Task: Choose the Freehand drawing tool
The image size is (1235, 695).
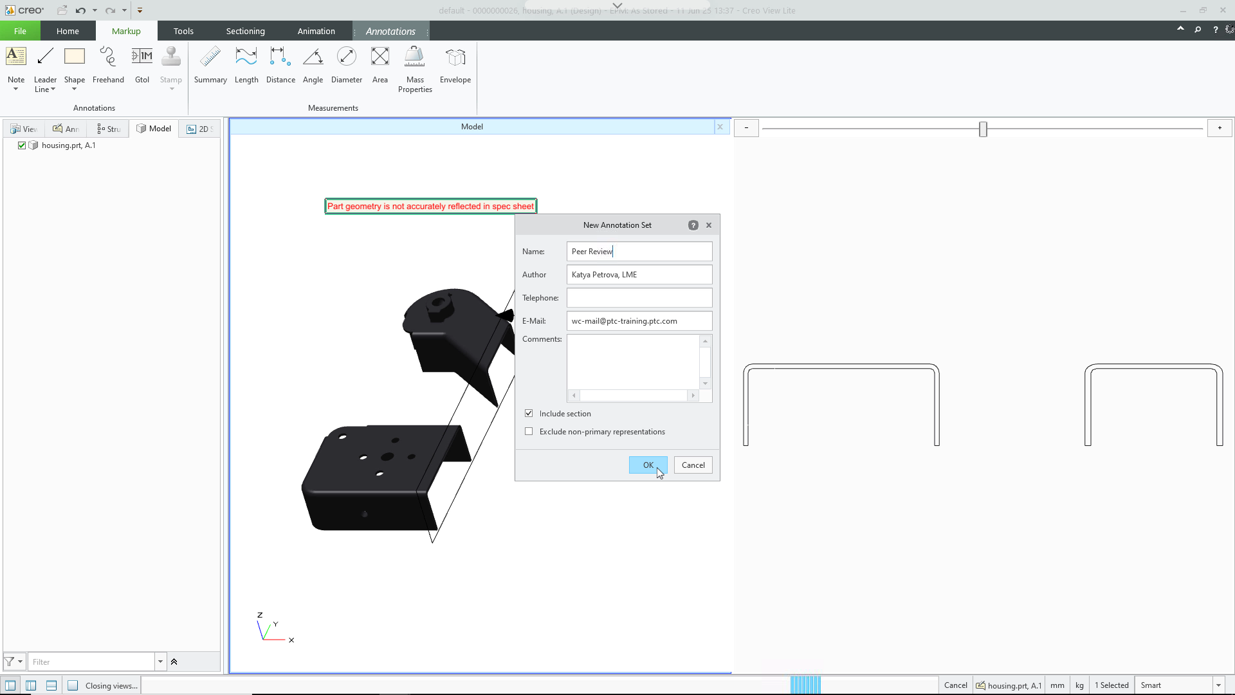Action: [x=108, y=64]
